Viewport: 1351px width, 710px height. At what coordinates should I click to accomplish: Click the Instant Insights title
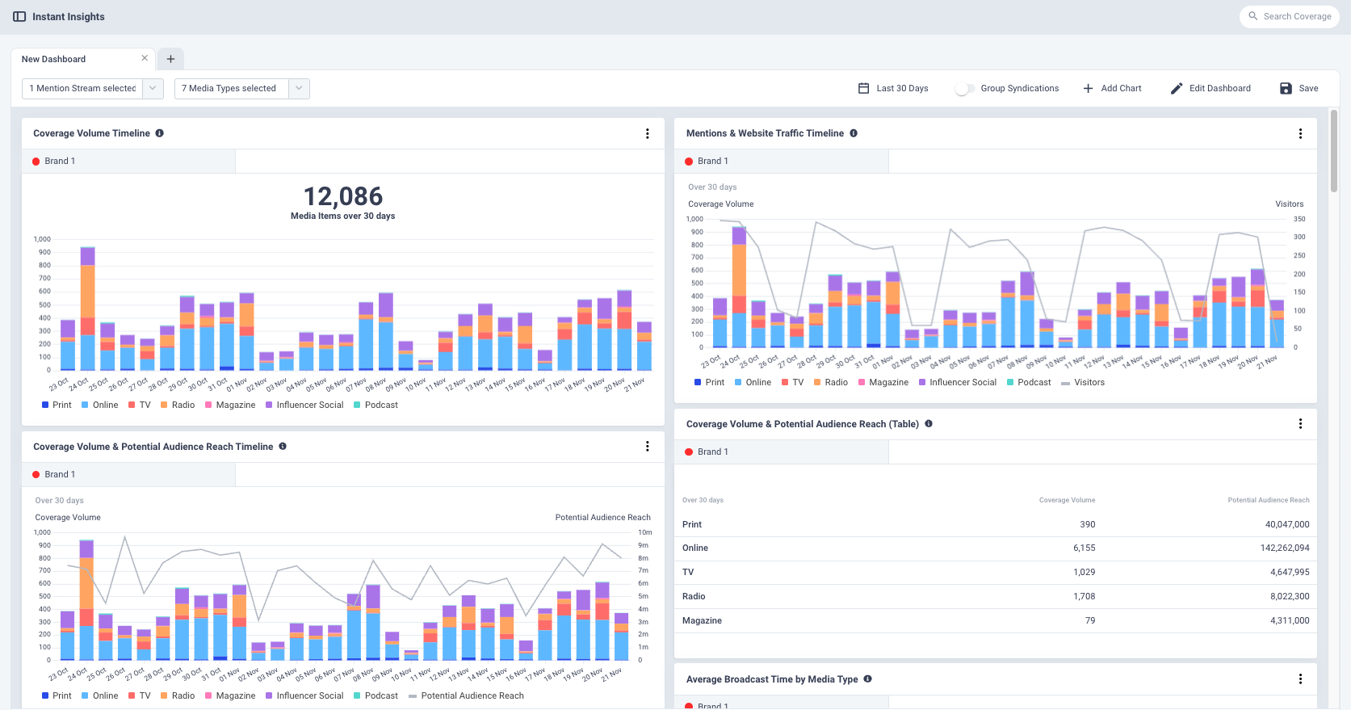point(69,16)
